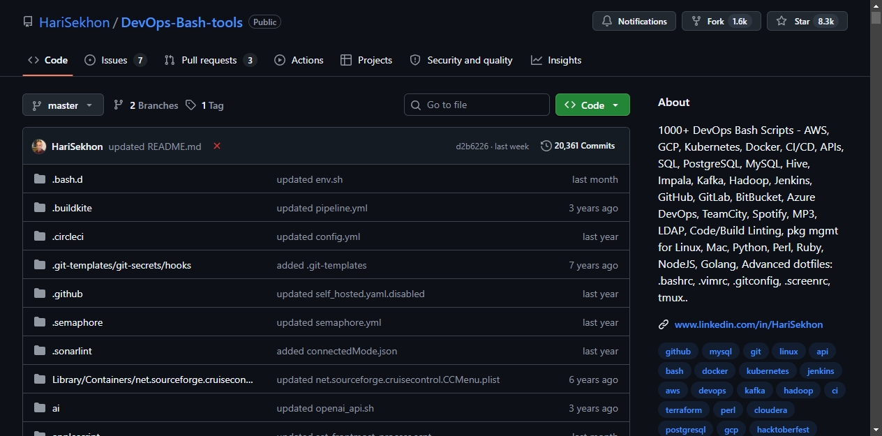This screenshot has width=882, height=436.
Task: Click the docker topic tag
Action: pyautogui.click(x=715, y=371)
